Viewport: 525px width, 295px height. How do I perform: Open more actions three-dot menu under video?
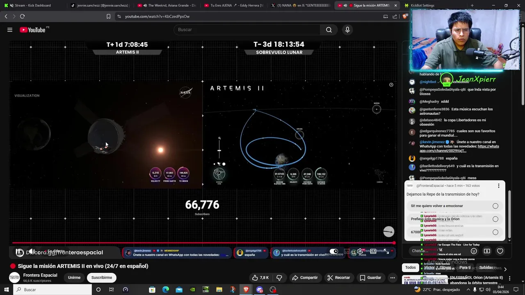[x=393, y=277]
